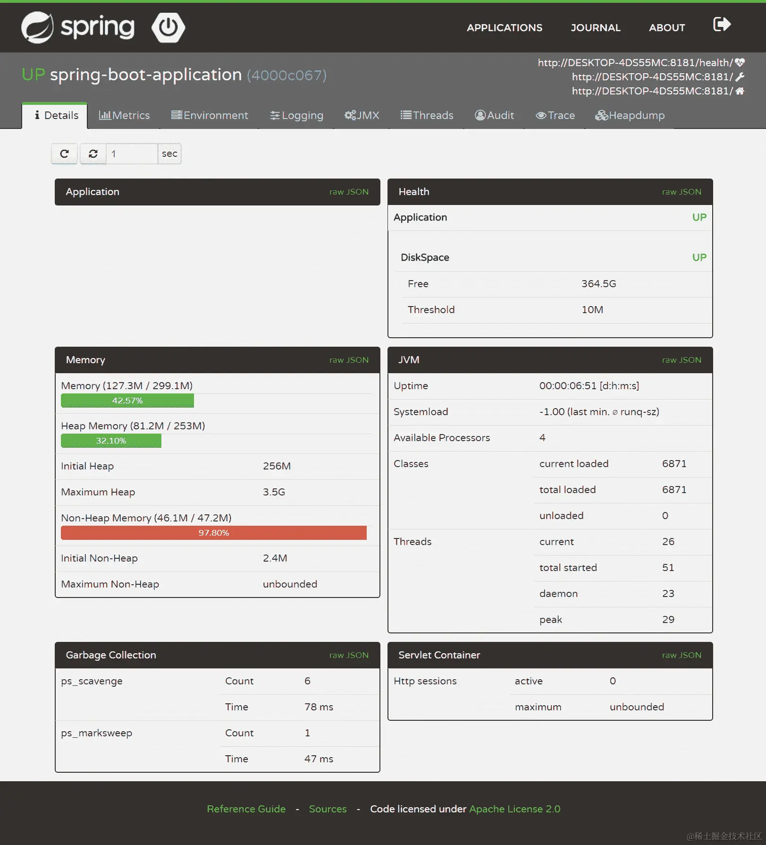The height and width of the screenshot is (845, 766).
Task: Open raw JSON for Application panel
Action: click(x=349, y=192)
